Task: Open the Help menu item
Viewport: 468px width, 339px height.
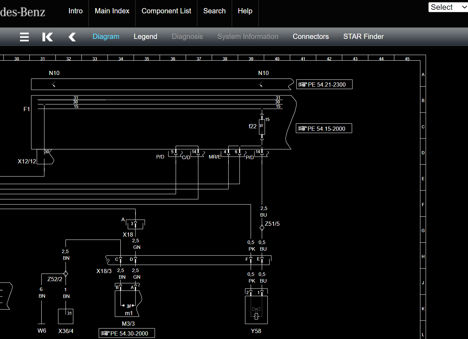Action: [x=245, y=11]
